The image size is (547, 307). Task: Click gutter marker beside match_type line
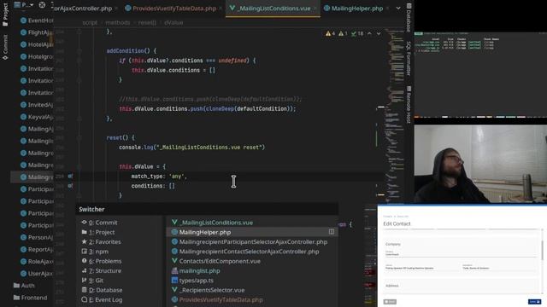tap(70, 177)
